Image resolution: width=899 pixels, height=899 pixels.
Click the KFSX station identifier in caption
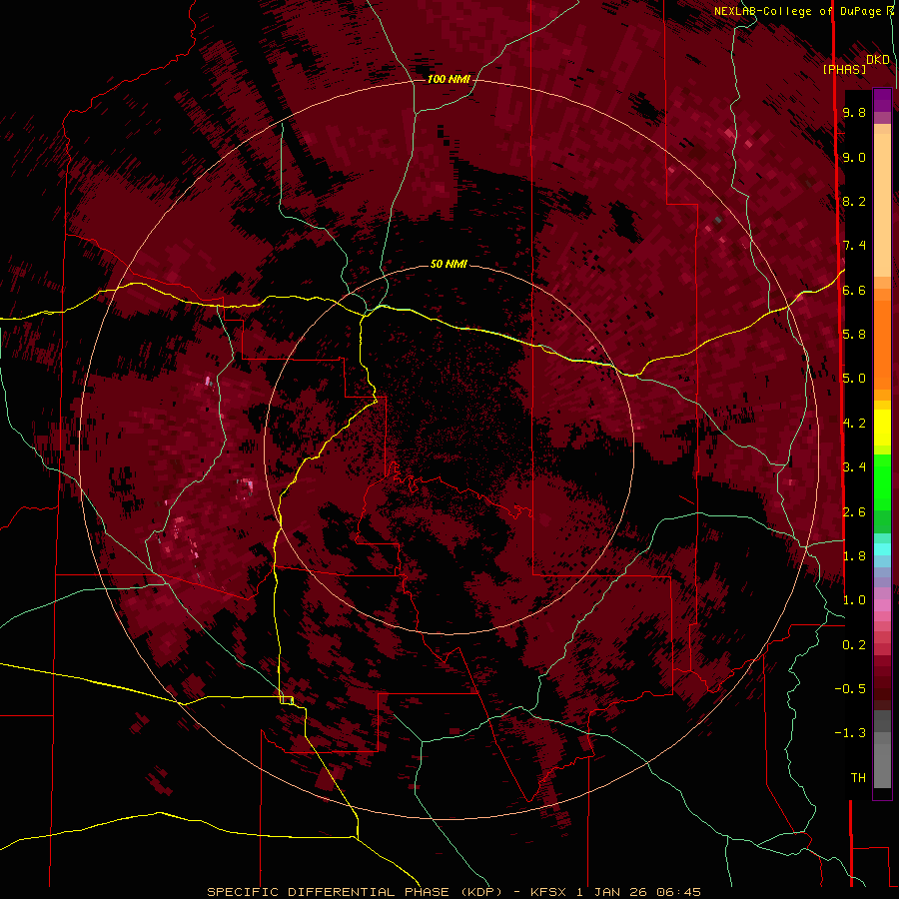tap(550, 892)
